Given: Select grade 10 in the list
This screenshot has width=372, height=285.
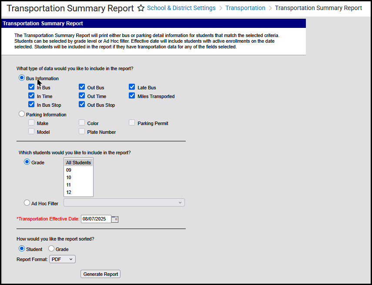Looking at the screenshot, I should [x=78, y=177].
